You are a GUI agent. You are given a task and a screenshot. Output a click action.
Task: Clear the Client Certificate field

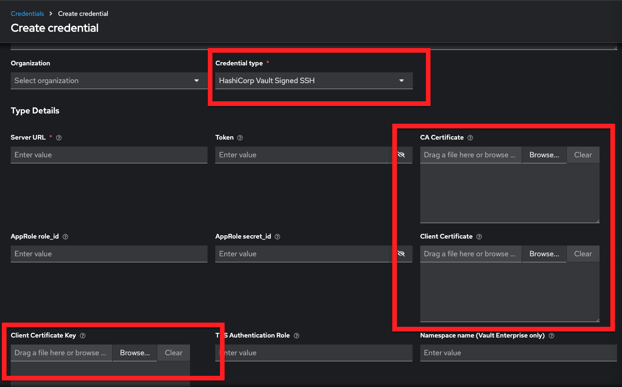coord(583,254)
